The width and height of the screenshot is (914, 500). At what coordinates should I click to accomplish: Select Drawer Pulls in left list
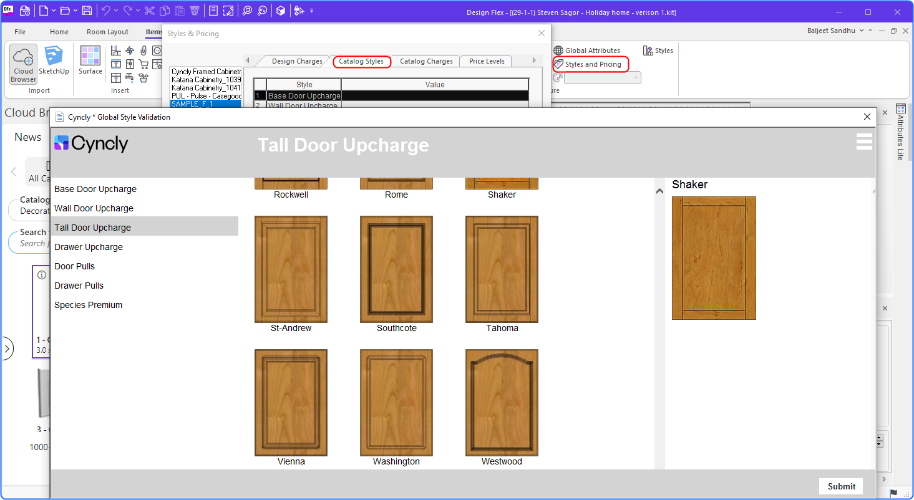click(144, 286)
